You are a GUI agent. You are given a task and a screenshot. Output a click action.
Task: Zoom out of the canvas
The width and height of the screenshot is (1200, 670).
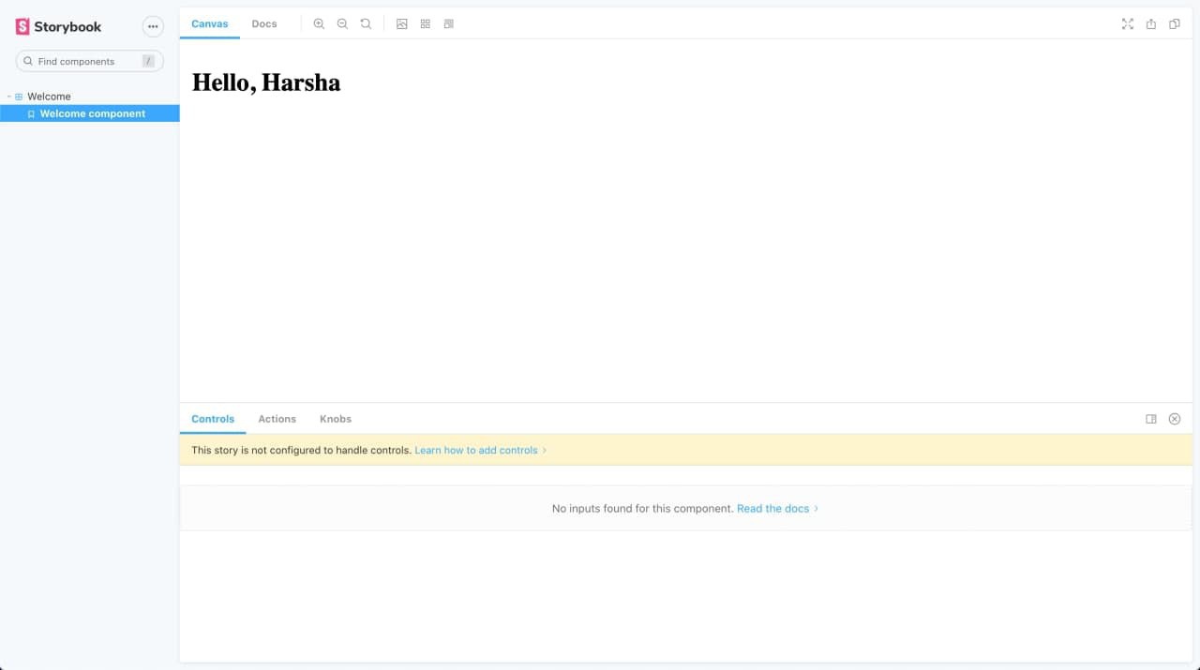pyautogui.click(x=342, y=23)
